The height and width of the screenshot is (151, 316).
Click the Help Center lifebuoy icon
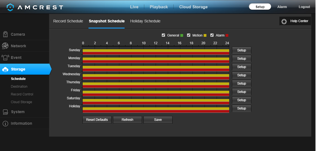tap(284, 21)
